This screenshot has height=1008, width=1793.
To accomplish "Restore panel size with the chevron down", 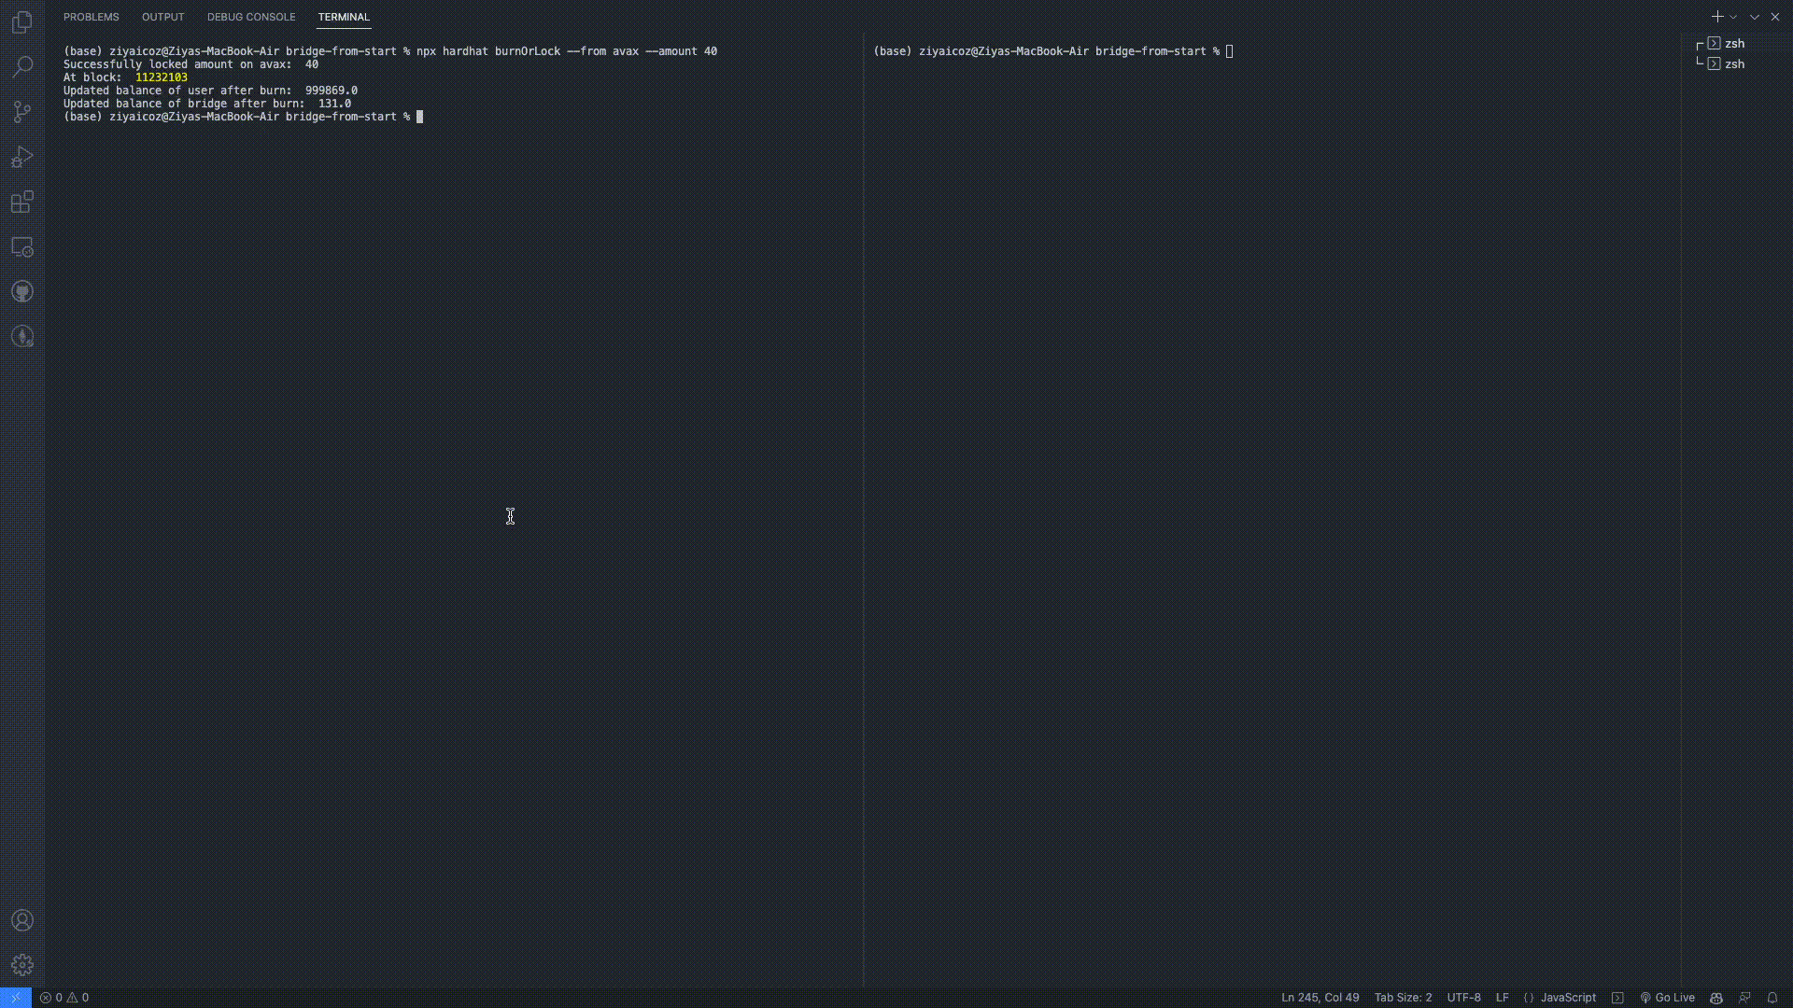I will pyautogui.click(x=1755, y=17).
